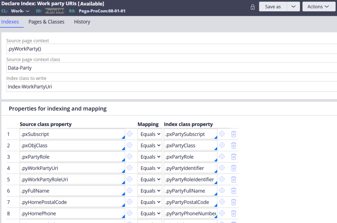This screenshot has width=337, height=223.
Task: Delete the .pxObjClass mapping row
Action: coord(234,145)
